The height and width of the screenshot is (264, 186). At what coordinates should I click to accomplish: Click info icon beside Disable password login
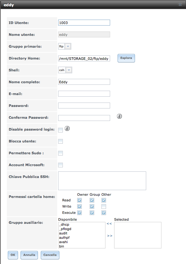coord(67,128)
